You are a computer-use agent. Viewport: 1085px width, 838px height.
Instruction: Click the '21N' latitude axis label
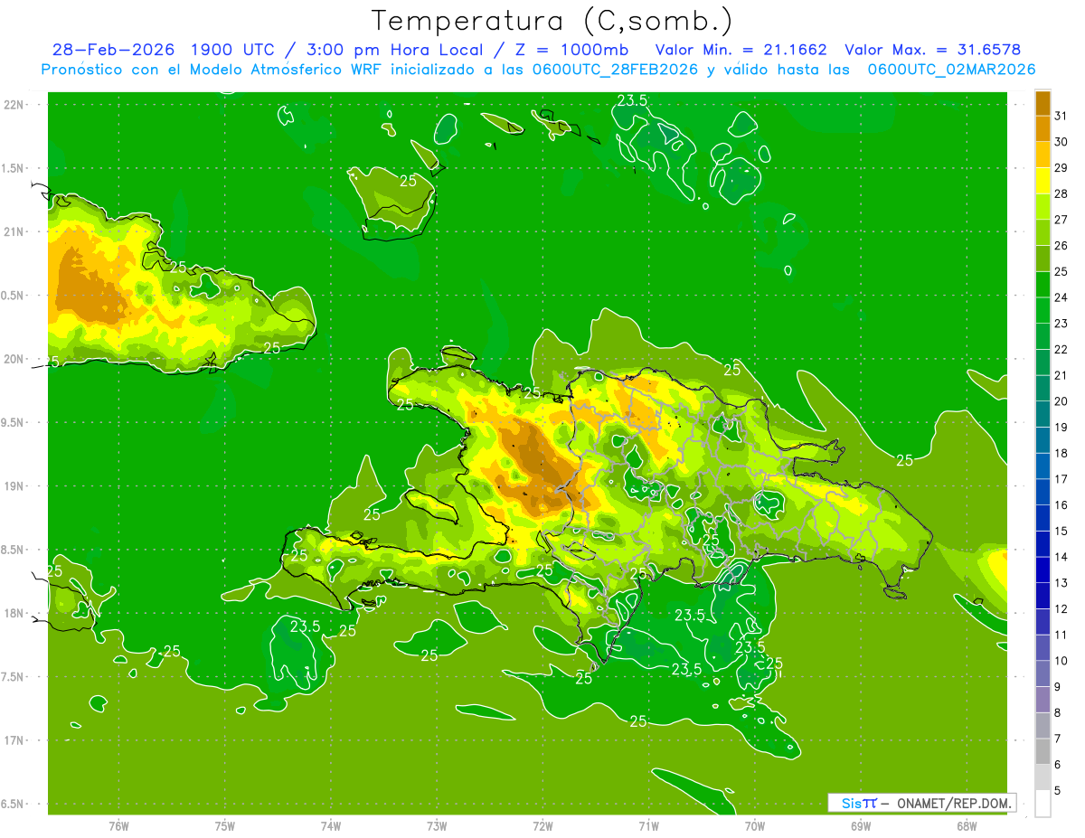coord(14,231)
